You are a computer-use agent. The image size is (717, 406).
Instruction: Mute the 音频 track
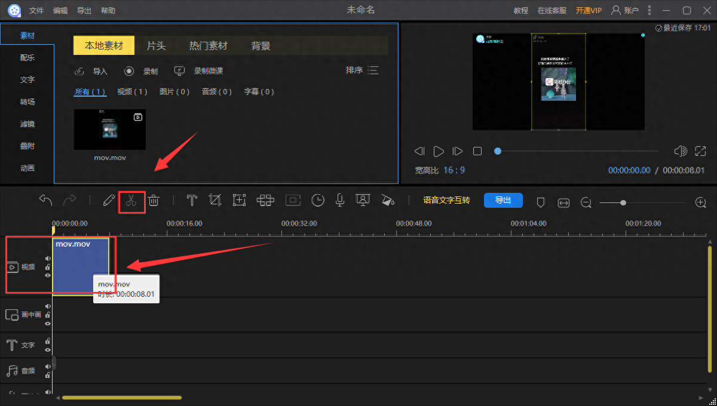click(48, 367)
